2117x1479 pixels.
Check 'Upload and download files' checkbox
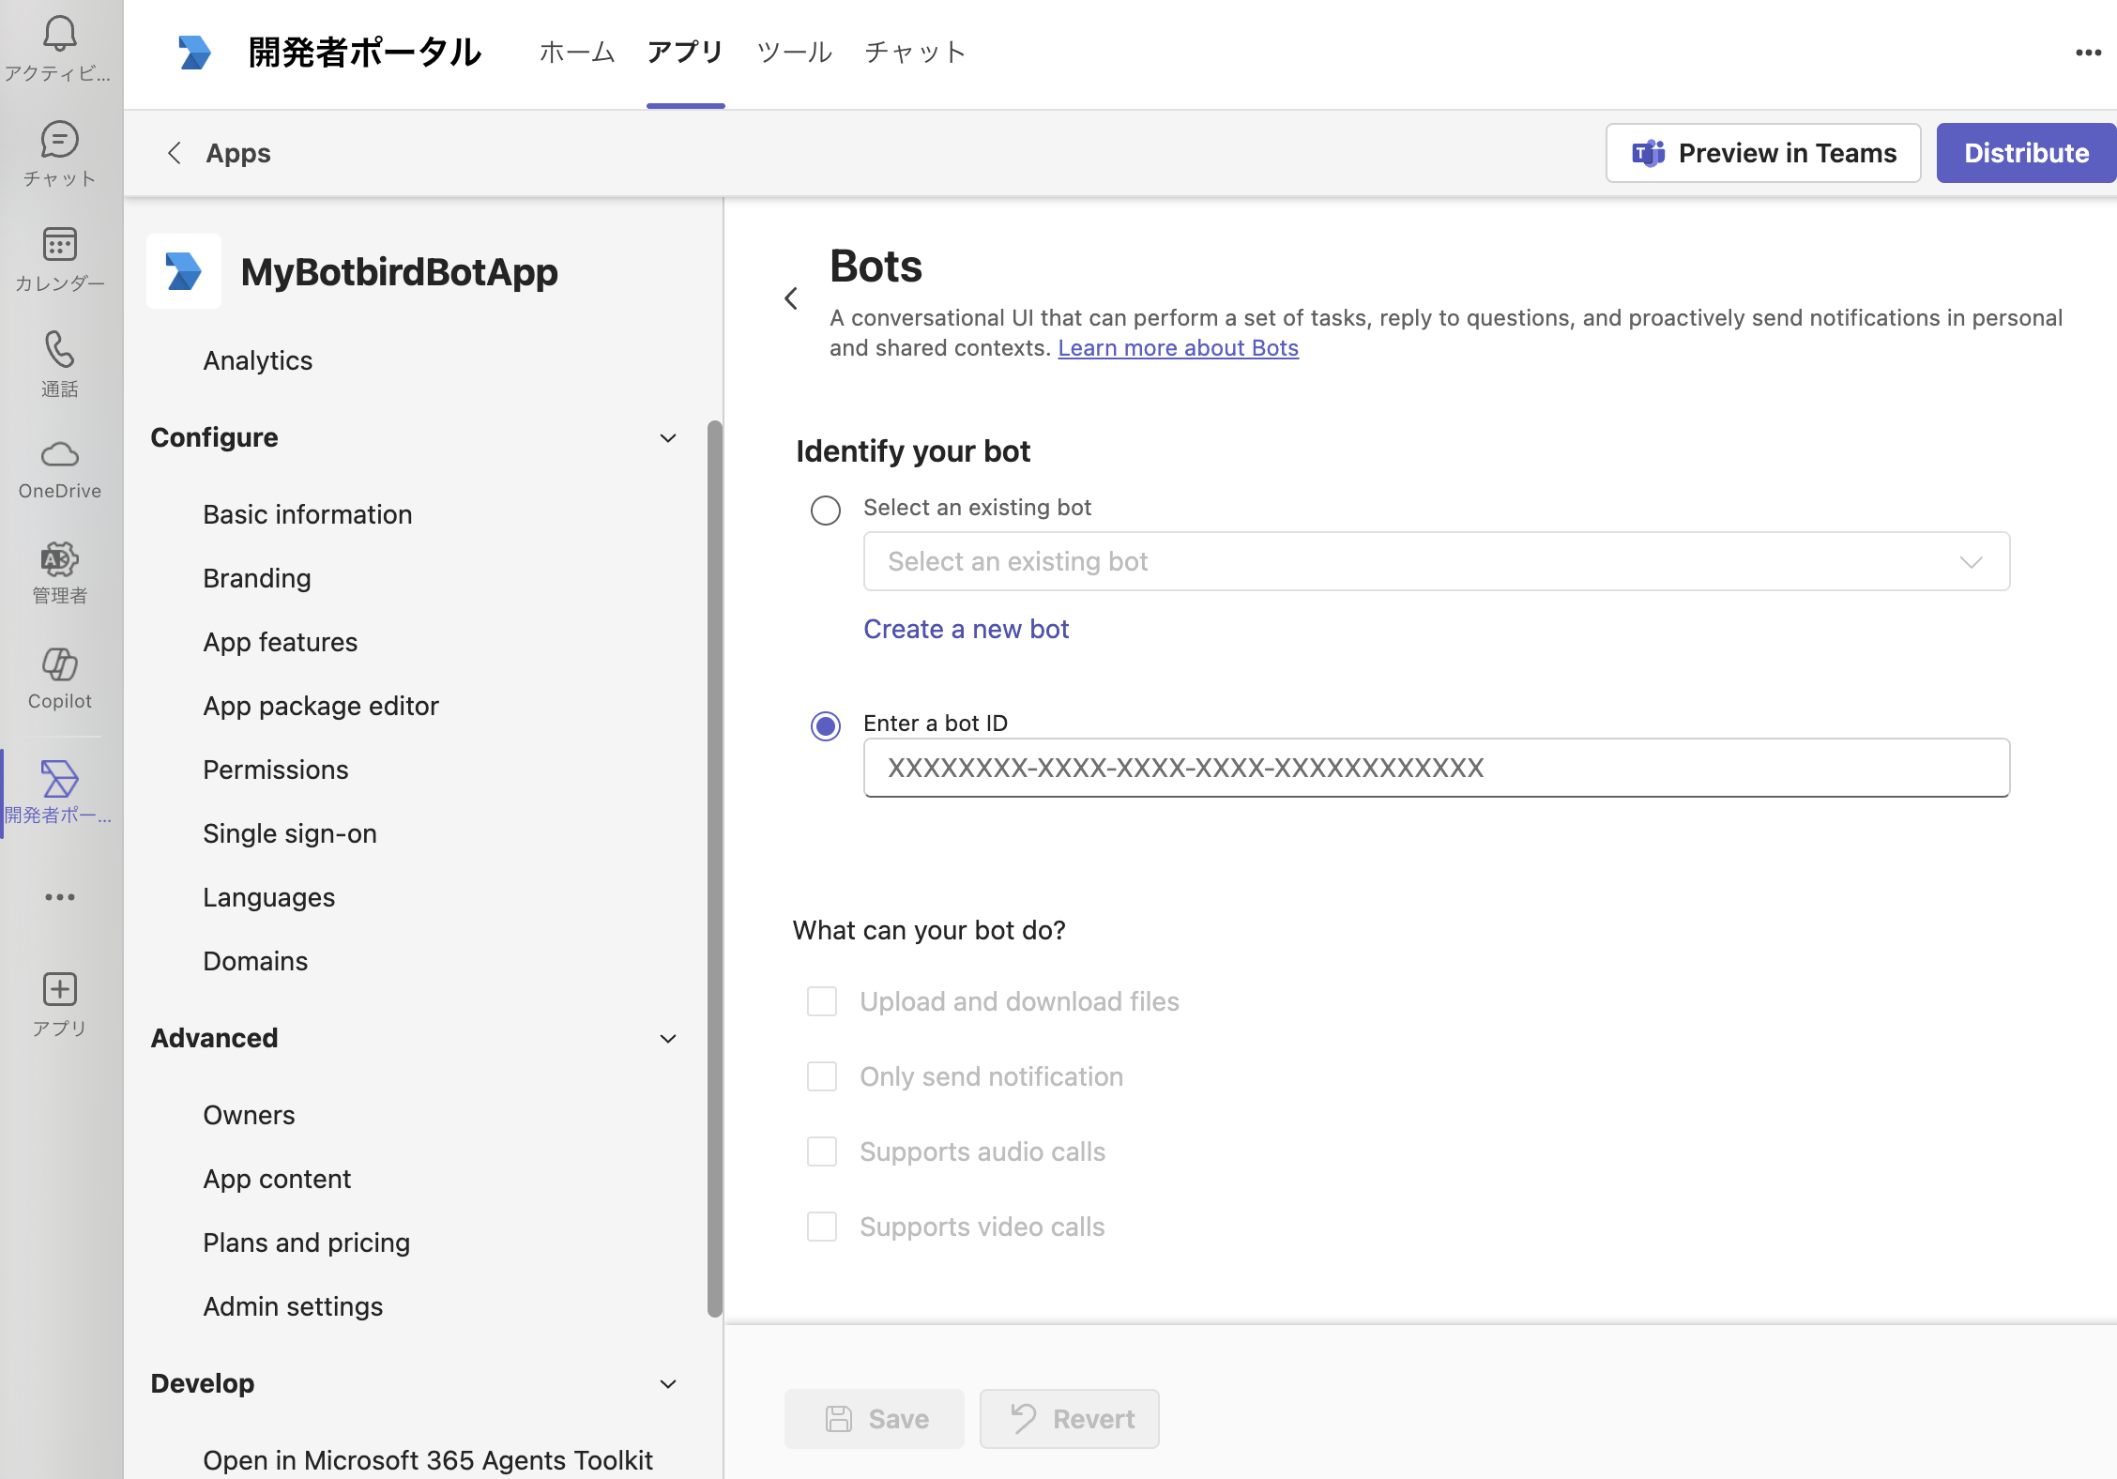(x=822, y=1001)
